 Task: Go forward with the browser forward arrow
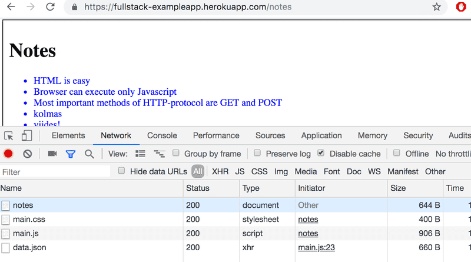[x=31, y=6]
